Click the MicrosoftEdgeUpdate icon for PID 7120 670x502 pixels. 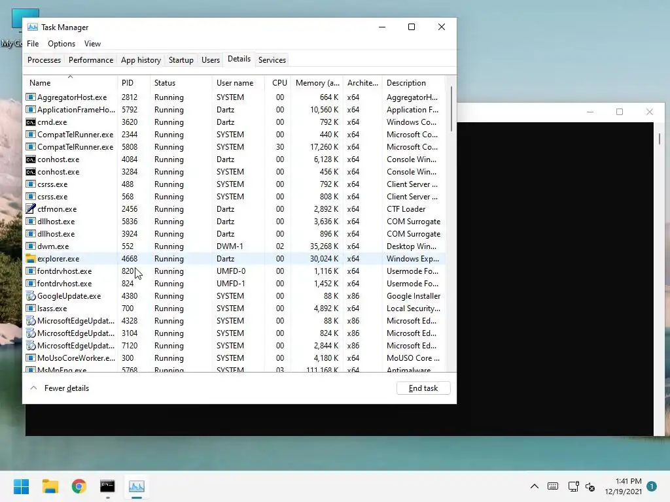click(x=30, y=345)
